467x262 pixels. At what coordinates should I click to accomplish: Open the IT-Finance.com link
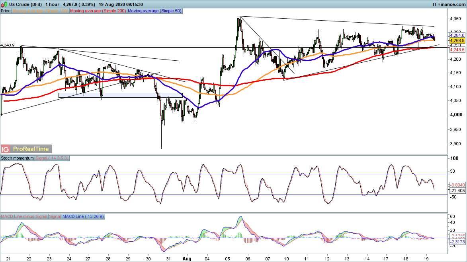[449, 4]
